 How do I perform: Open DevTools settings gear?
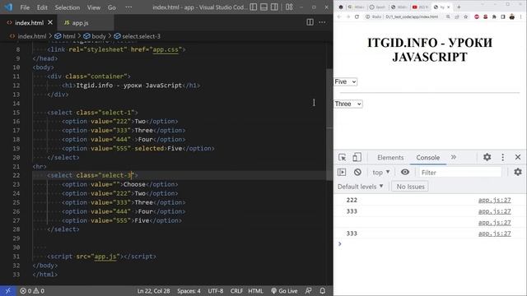[487, 157]
